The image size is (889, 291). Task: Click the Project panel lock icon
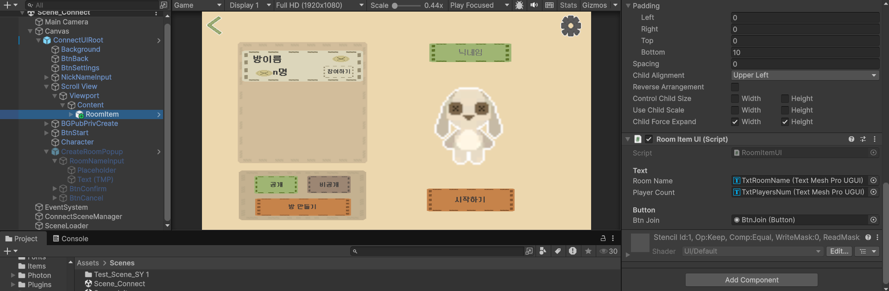pos(603,238)
